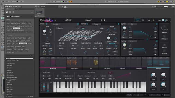Toggle the Filter 2 power button
The height and width of the screenshot is (98, 175).
pos(157,41)
